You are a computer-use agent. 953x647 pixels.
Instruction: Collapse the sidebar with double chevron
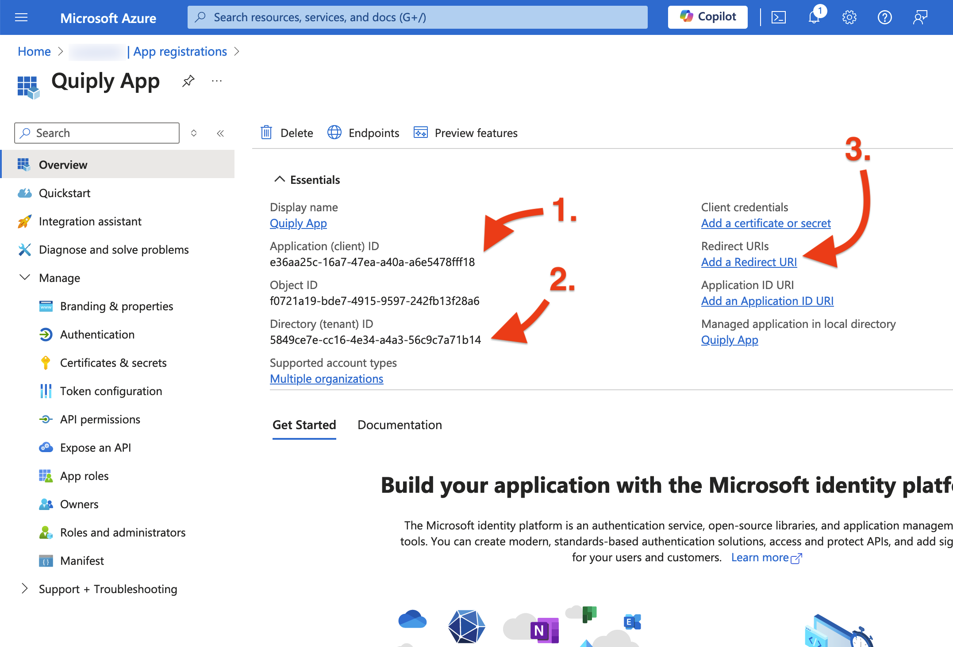click(x=220, y=133)
